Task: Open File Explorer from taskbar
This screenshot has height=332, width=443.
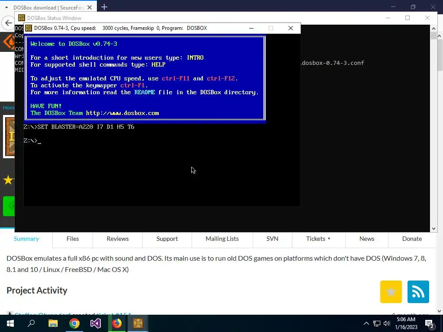Action: (x=53, y=323)
